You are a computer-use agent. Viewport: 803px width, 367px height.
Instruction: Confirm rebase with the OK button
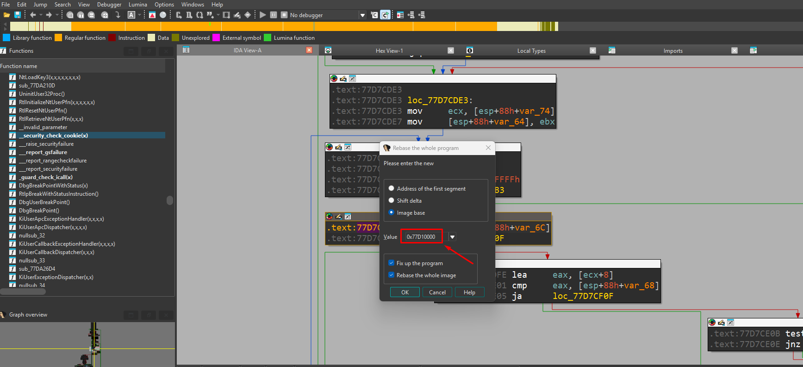click(405, 292)
